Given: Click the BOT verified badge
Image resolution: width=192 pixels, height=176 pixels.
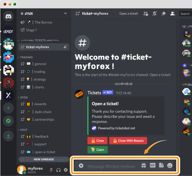Looking at the screenshot, I should [108, 92].
